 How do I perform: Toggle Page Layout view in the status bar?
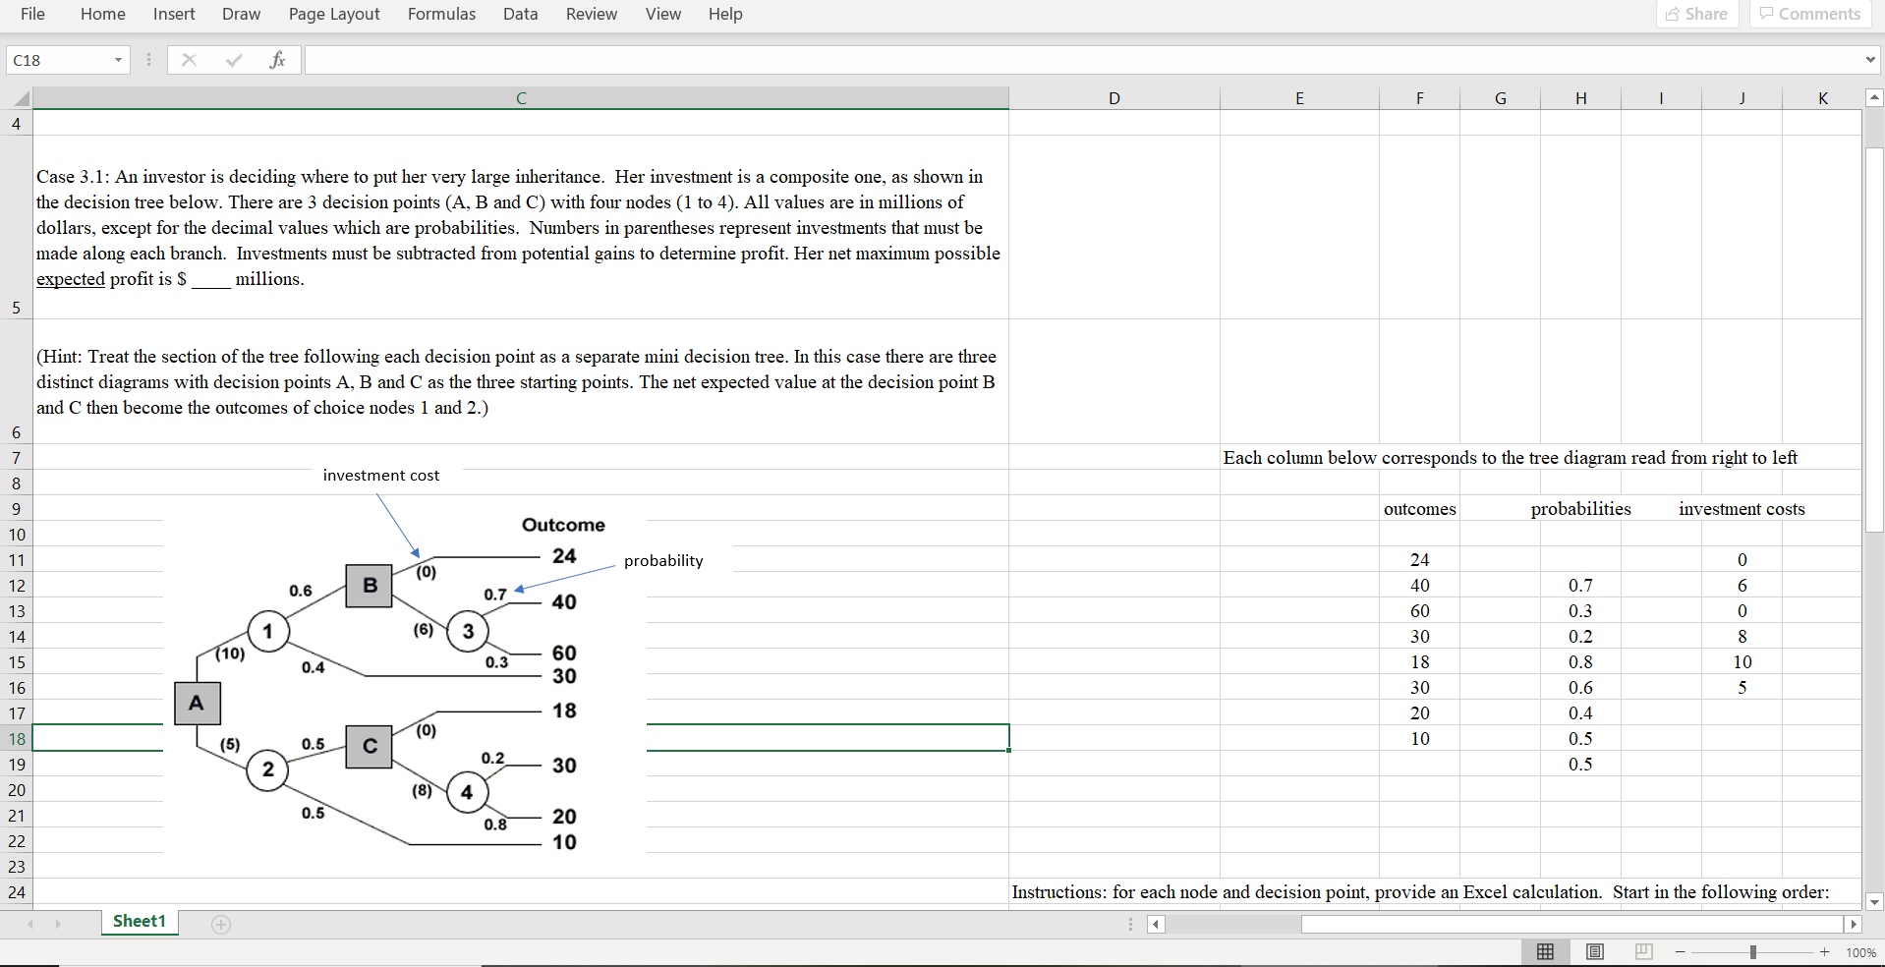pyautogui.click(x=1594, y=951)
